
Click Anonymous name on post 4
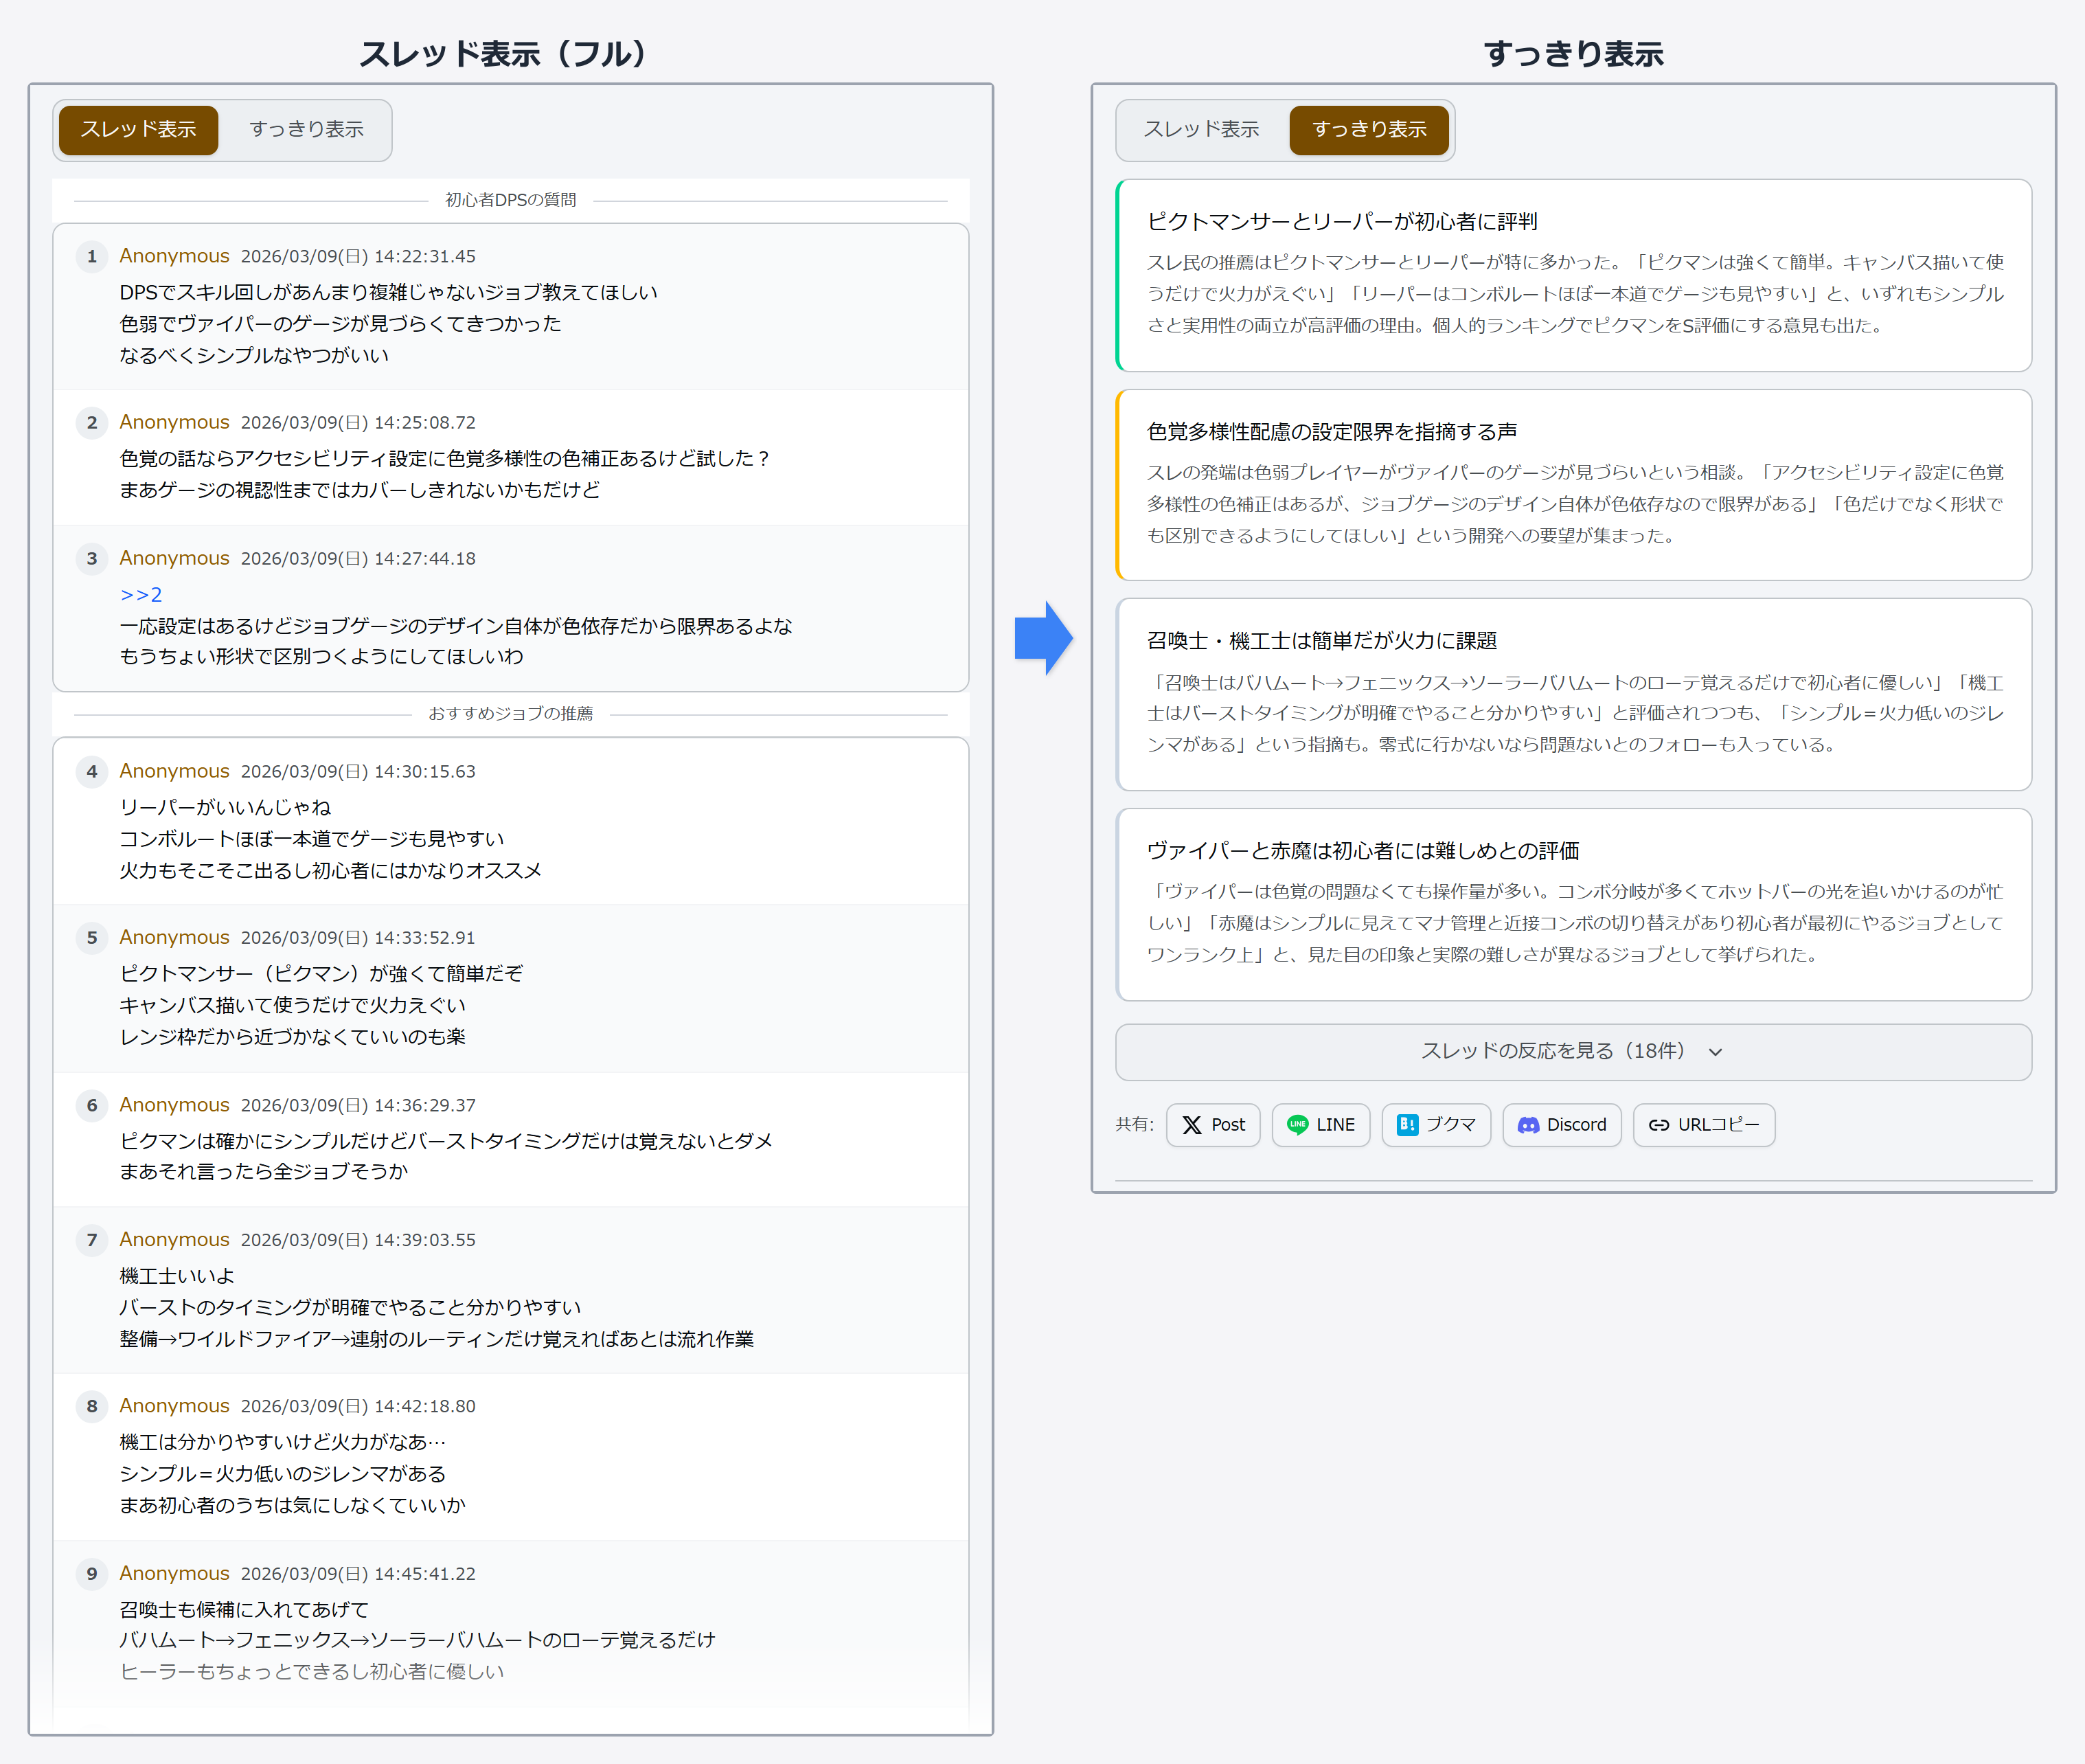click(174, 771)
